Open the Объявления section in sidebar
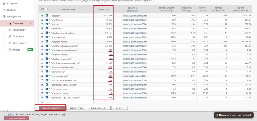The height and width of the screenshot is (121, 257). coord(19,30)
